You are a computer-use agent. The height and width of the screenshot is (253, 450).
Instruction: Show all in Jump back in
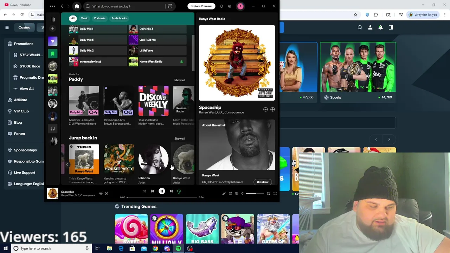180,139
